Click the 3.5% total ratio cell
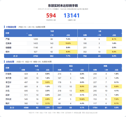The width and height of the screenshot is (126, 117). tap(116, 108)
